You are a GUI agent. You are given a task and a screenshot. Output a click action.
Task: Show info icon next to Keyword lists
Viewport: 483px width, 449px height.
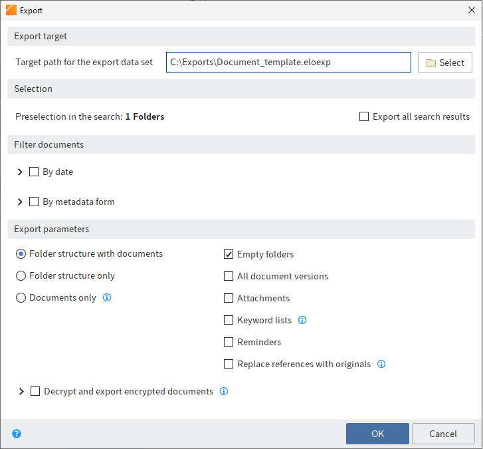[x=302, y=320]
